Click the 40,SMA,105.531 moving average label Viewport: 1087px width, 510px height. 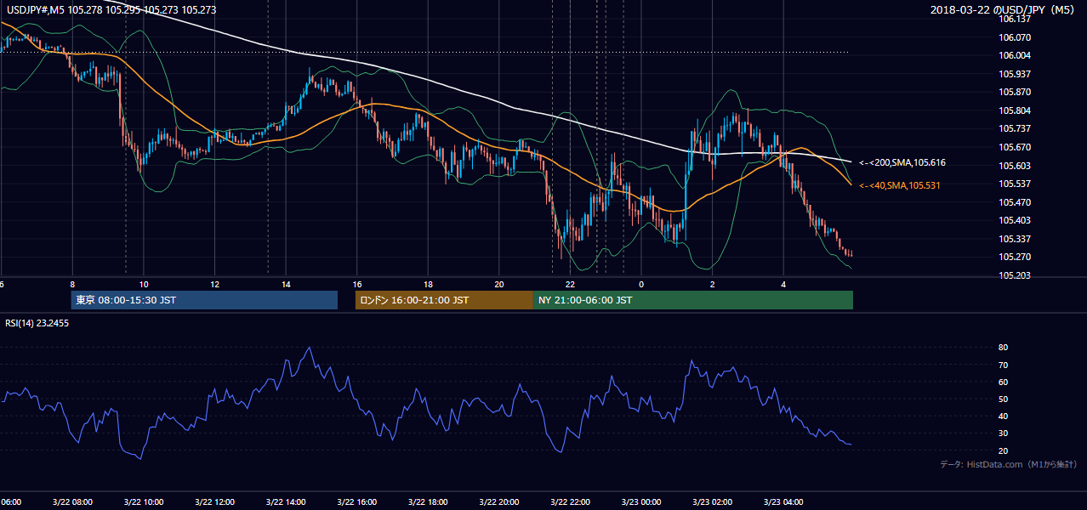click(900, 184)
